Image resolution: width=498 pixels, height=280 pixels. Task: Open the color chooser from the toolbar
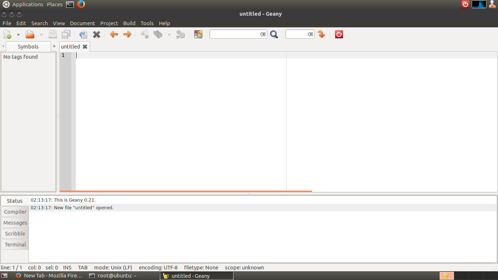(x=198, y=34)
